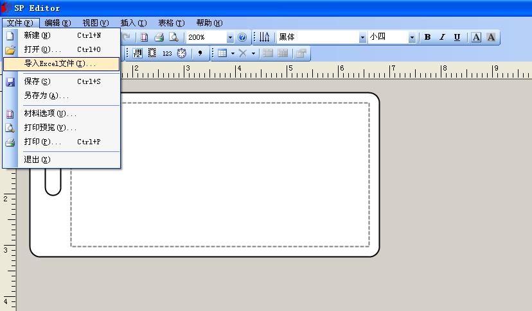Open the 黑体 font name dropdown

(x=362, y=37)
